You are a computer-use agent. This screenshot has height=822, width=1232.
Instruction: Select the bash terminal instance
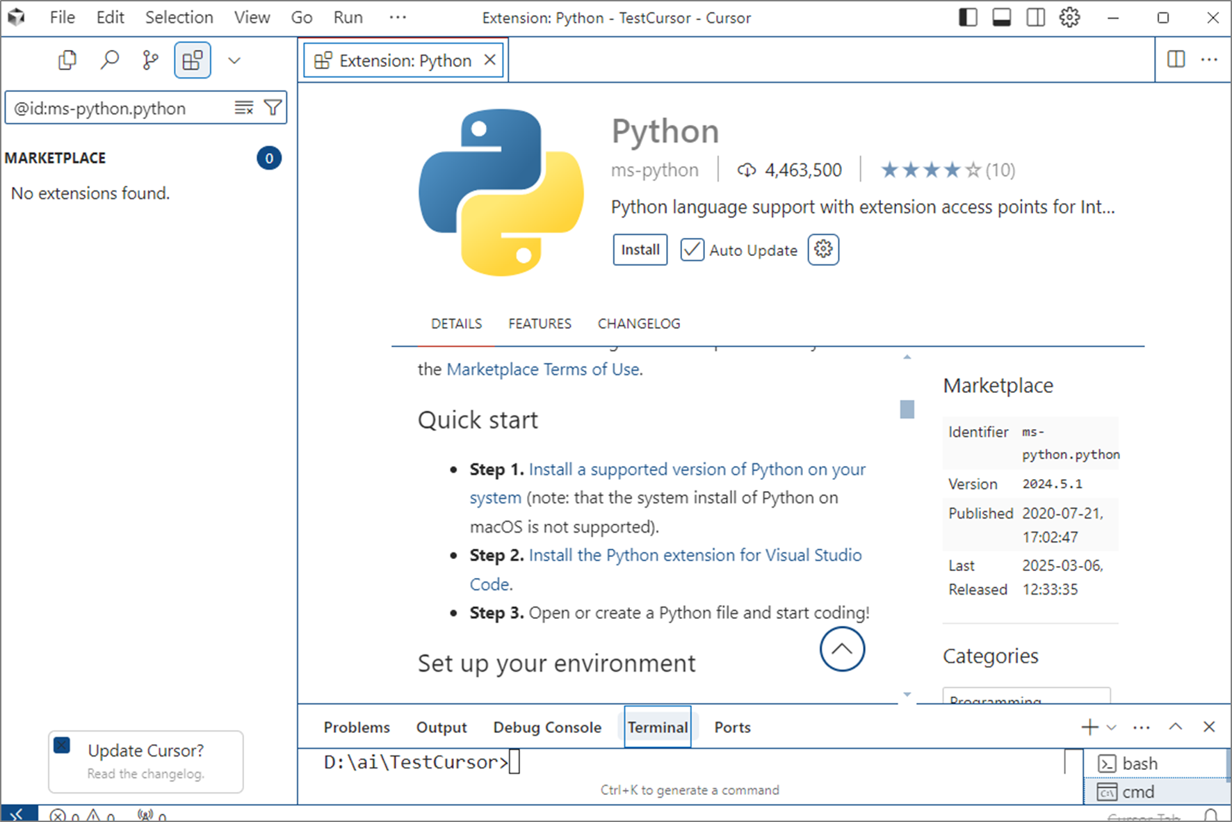click(1155, 764)
